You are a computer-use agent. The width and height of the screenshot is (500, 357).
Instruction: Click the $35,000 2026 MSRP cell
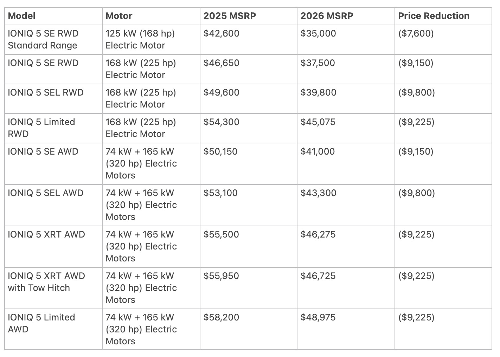pyautogui.click(x=318, y=34)
